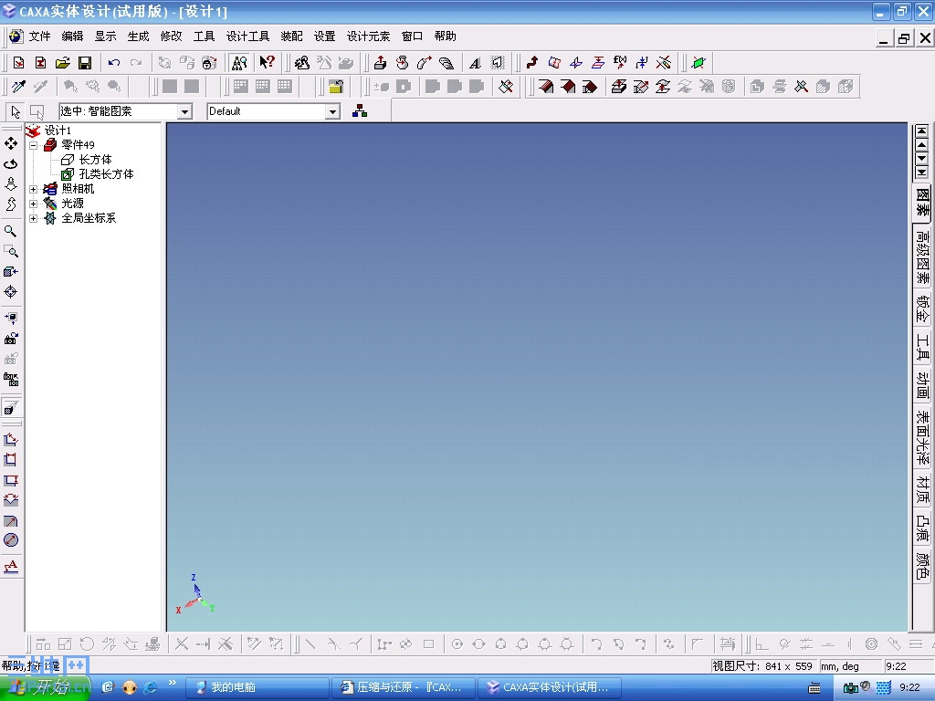
Task: Click the catalog scroll-to-first arrow button
Action: [x=922, y=131]
